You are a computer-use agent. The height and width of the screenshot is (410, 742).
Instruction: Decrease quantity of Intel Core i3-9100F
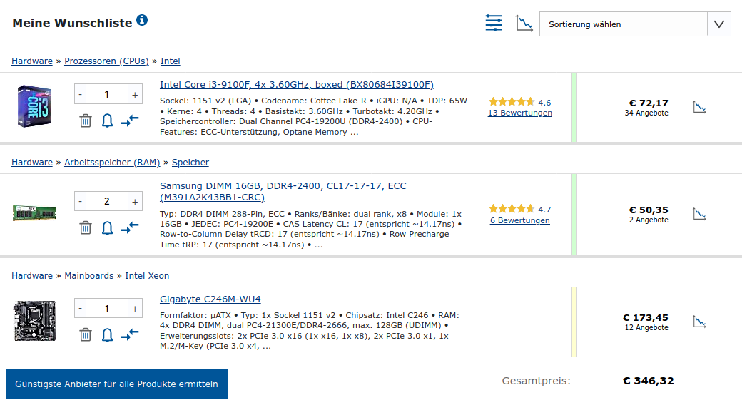[81, 94]
